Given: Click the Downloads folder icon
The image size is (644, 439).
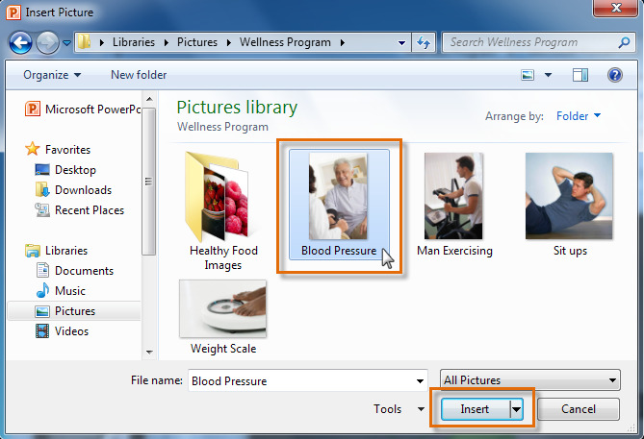Looking at the screenshot, I should 42,189.
